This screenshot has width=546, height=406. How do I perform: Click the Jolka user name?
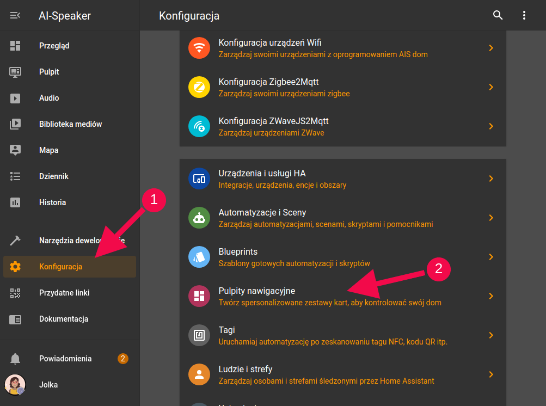[x=48, y=385]
